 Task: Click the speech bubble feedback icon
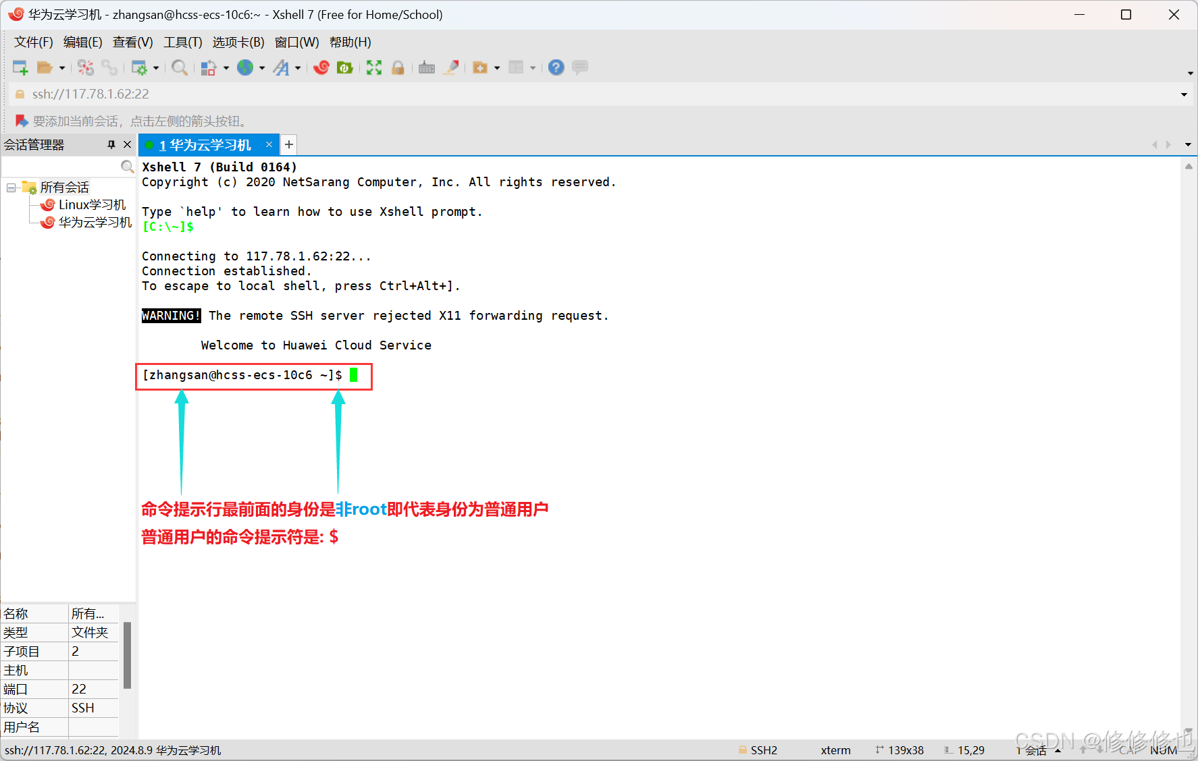click(580, 67)
